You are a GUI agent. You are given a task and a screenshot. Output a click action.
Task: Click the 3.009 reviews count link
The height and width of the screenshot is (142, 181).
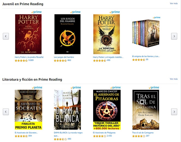pyautogui.click(x=31, y=60)
